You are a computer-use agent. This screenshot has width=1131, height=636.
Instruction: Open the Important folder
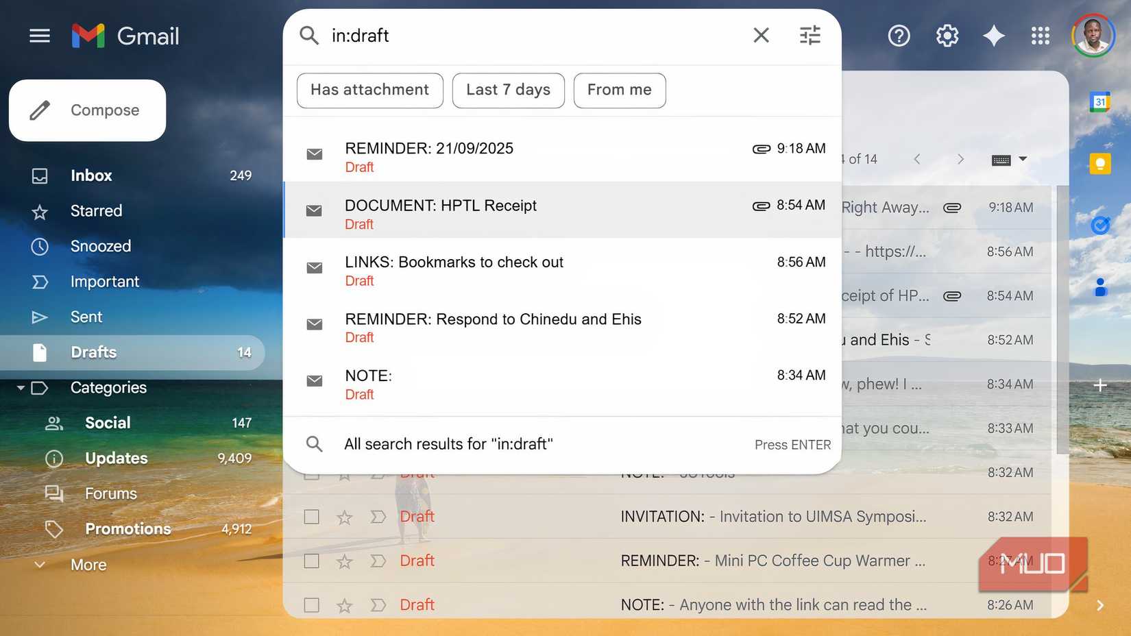tap(132, 282)
